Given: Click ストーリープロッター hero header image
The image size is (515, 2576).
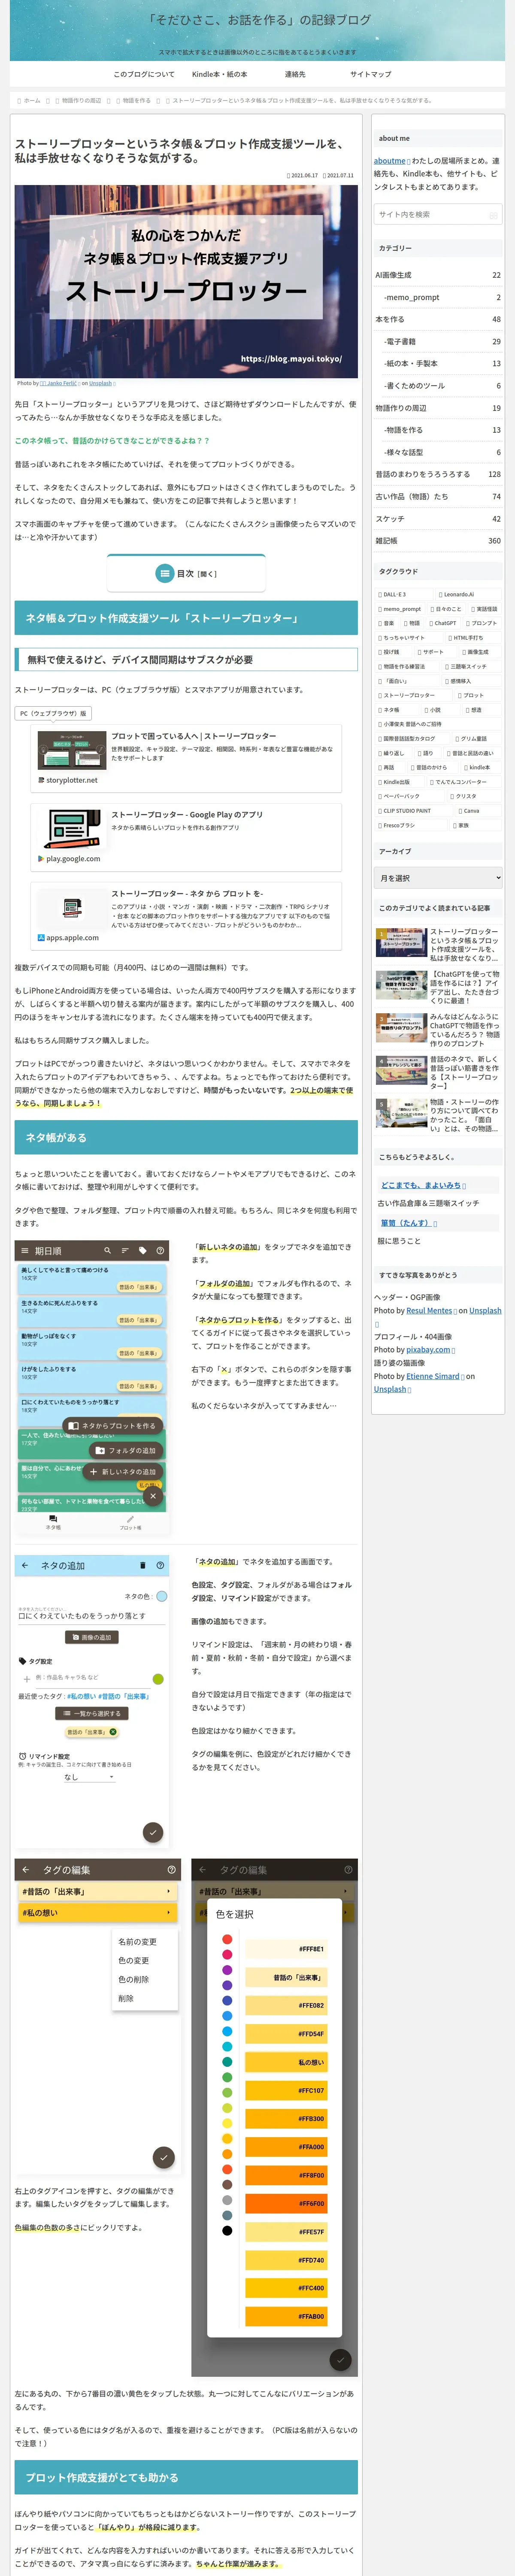Looking at the screenshot, I should tap(186, 281).
